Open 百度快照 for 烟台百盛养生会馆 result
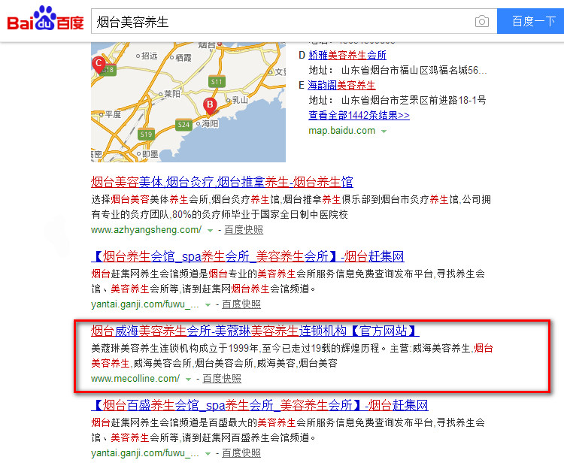 click(x=241, y=453)
